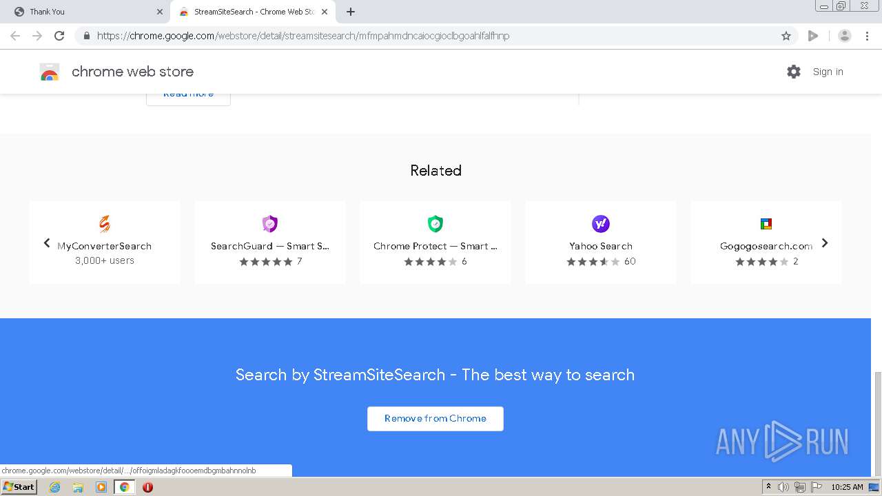Image resolution: width=882 pixels, height=496 pixels.
Task: Open the web store settings gear
Action: (x=794, y=72)
